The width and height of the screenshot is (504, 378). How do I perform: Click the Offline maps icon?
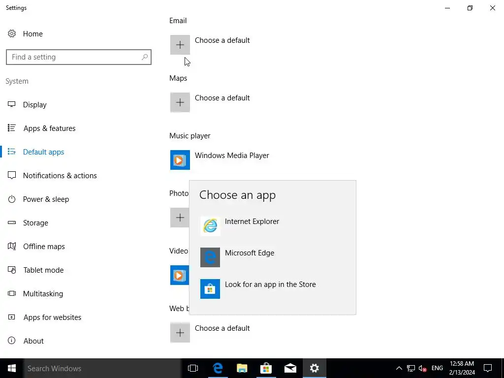pyautogui.click(x=12, y=246)
